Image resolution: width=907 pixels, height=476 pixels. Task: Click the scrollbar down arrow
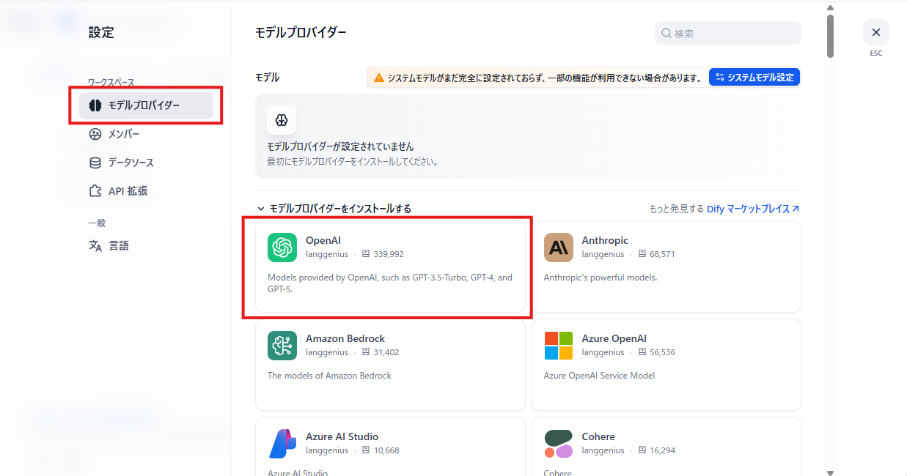tap(830, 472)
